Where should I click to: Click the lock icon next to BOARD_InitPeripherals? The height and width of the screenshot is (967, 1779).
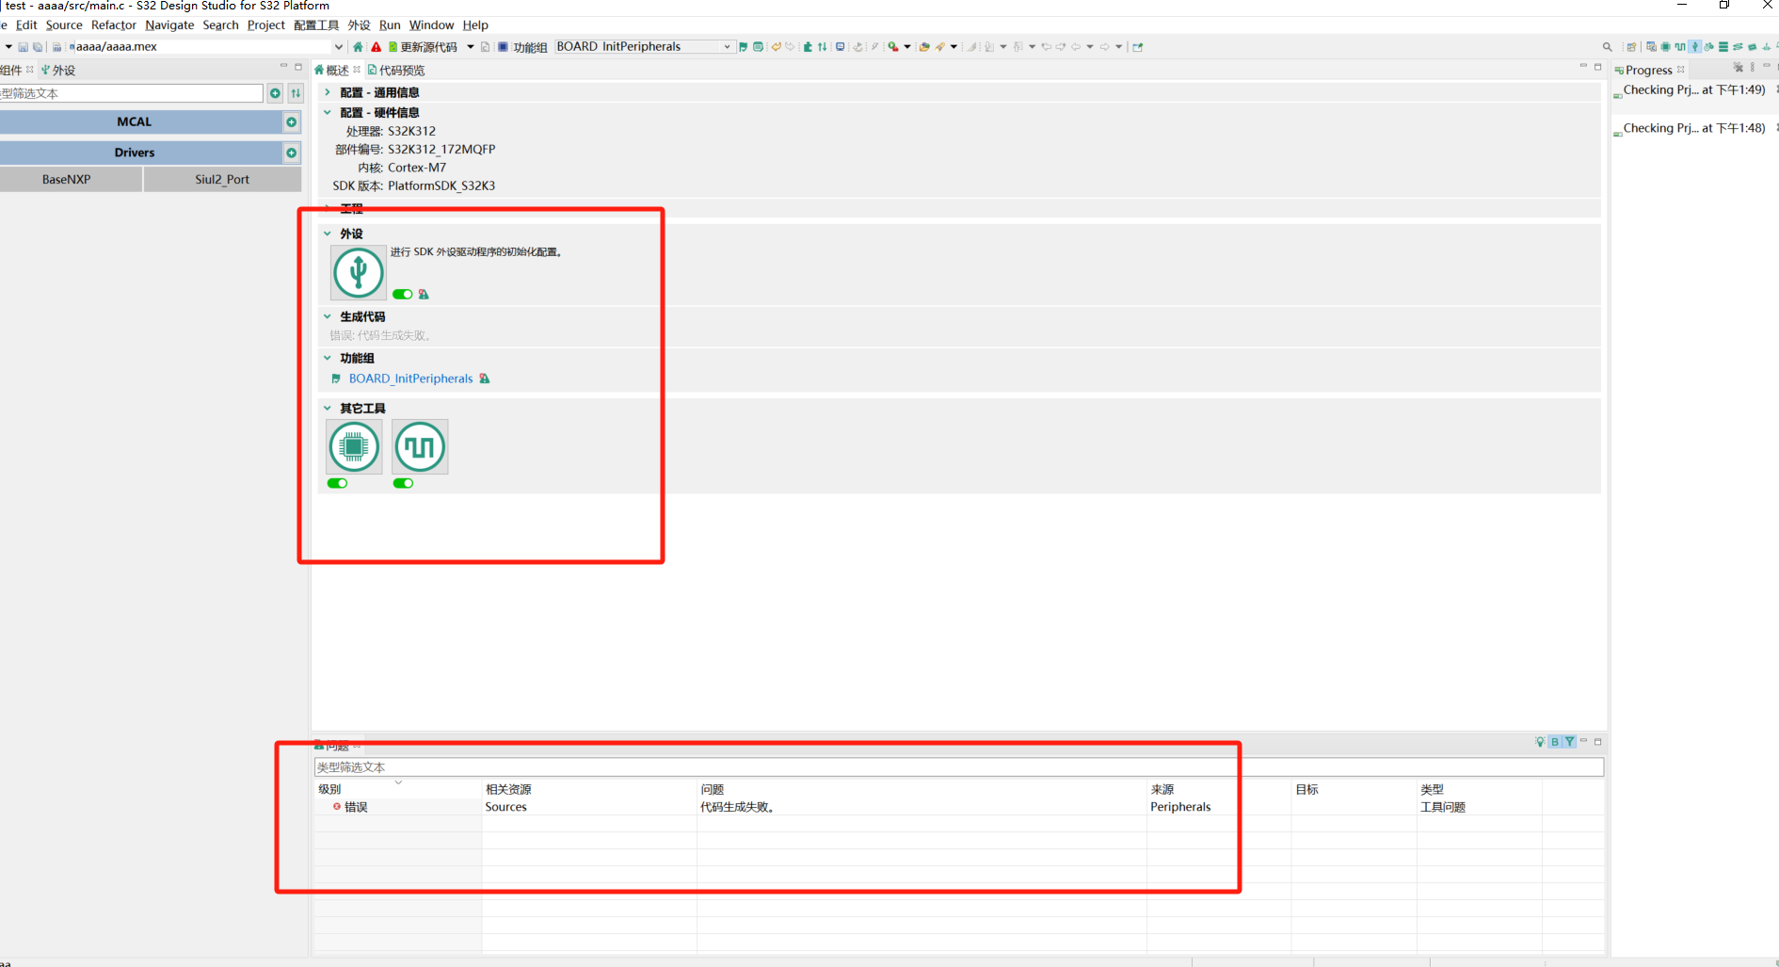coord(484,379)
